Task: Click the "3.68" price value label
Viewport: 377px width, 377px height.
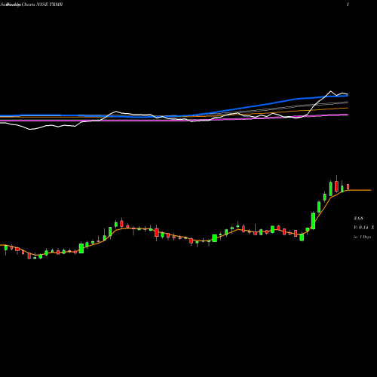Action: (358, 218)
